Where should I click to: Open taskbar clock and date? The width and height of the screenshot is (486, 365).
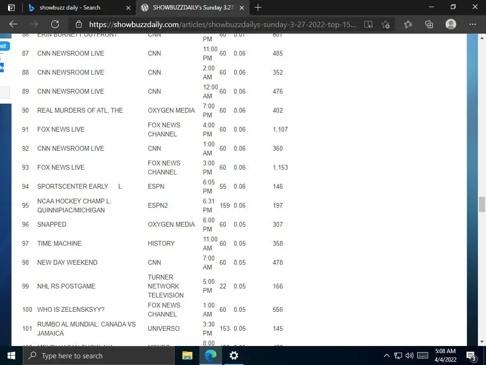coord(445,355)
